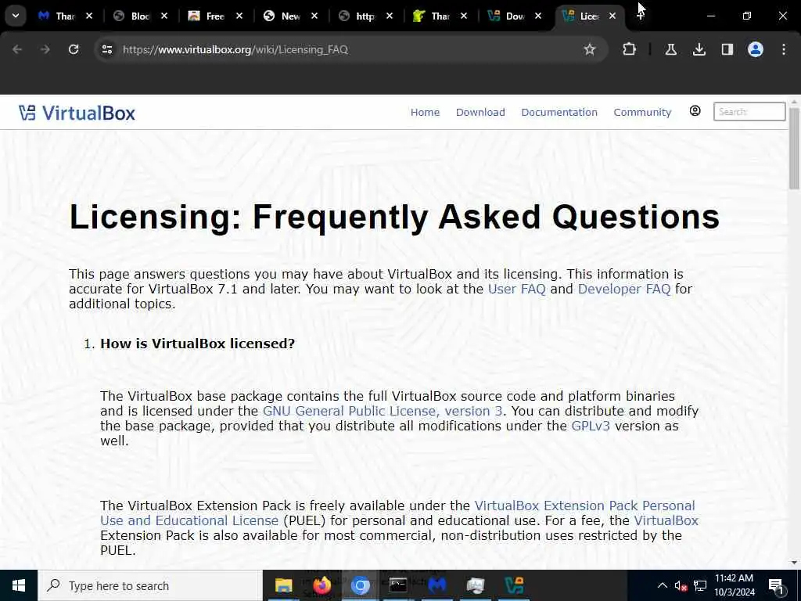Click the scrollbar down arrow
801x601 pixels.
pos(795,563)
